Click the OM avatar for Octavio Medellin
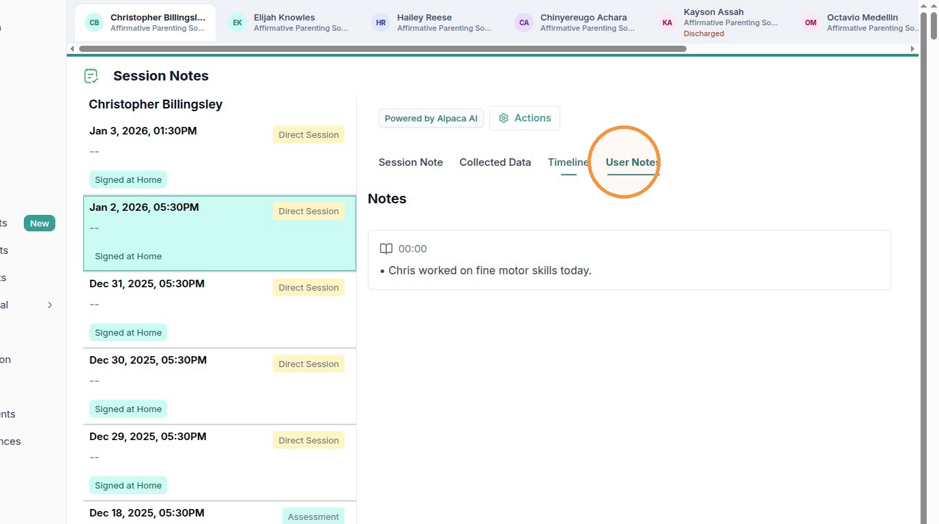The width and height of the screenshot is (939, 524). pos(811,23)
